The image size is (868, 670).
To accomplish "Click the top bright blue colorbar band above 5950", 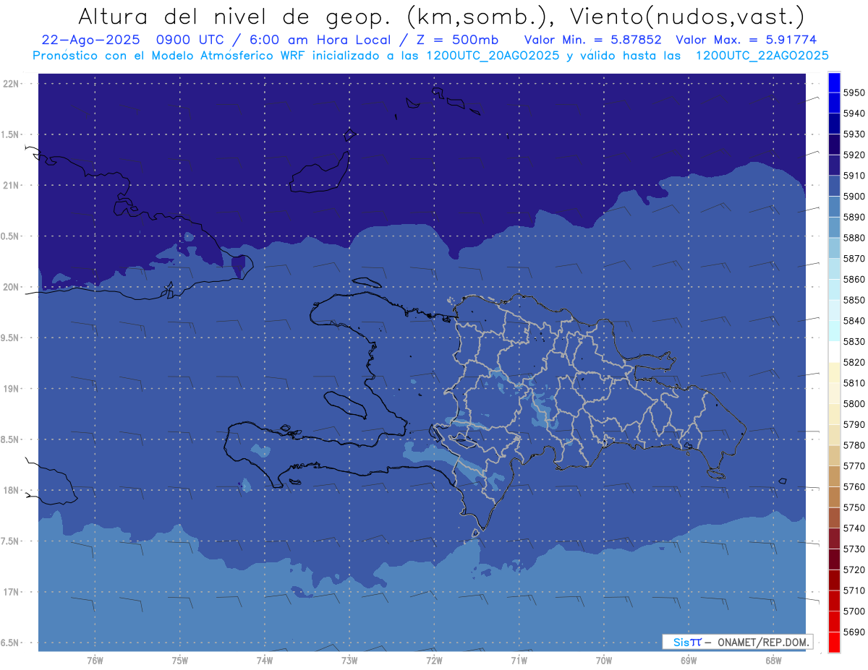I will 834,82.
